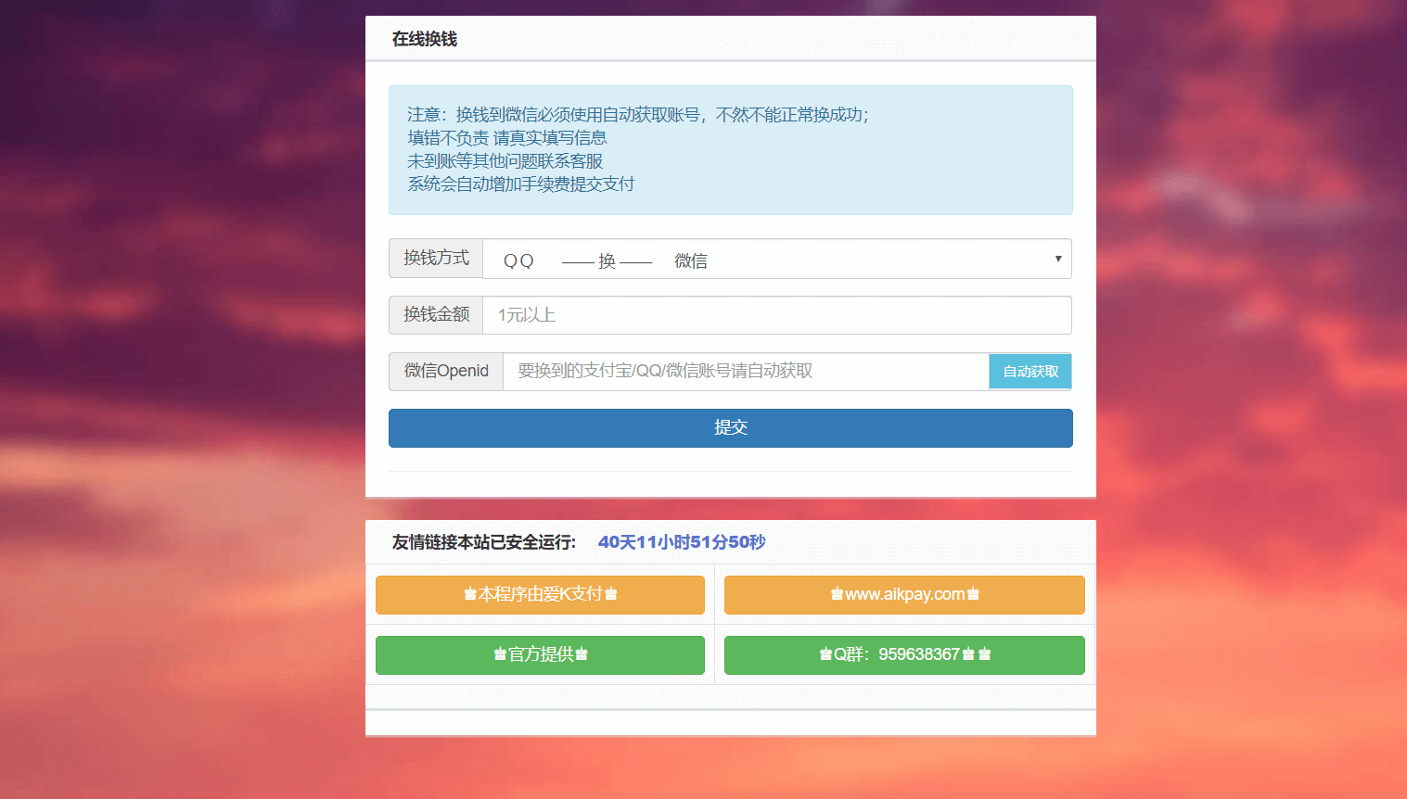This screenshot has height=799, width=1407.
Task: Click crown icon left of 官方提供
Action: click(x=500, y=654)
